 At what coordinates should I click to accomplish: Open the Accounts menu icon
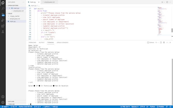3,97
